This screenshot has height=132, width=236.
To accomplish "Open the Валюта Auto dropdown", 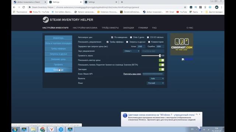I will coord(157,78).
